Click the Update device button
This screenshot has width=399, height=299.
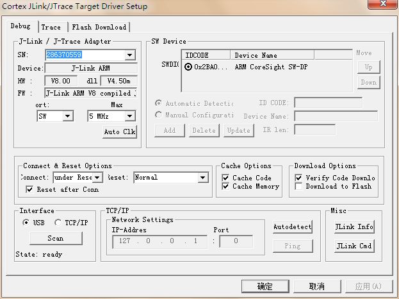pyautogui.click(x=239, y=130)
